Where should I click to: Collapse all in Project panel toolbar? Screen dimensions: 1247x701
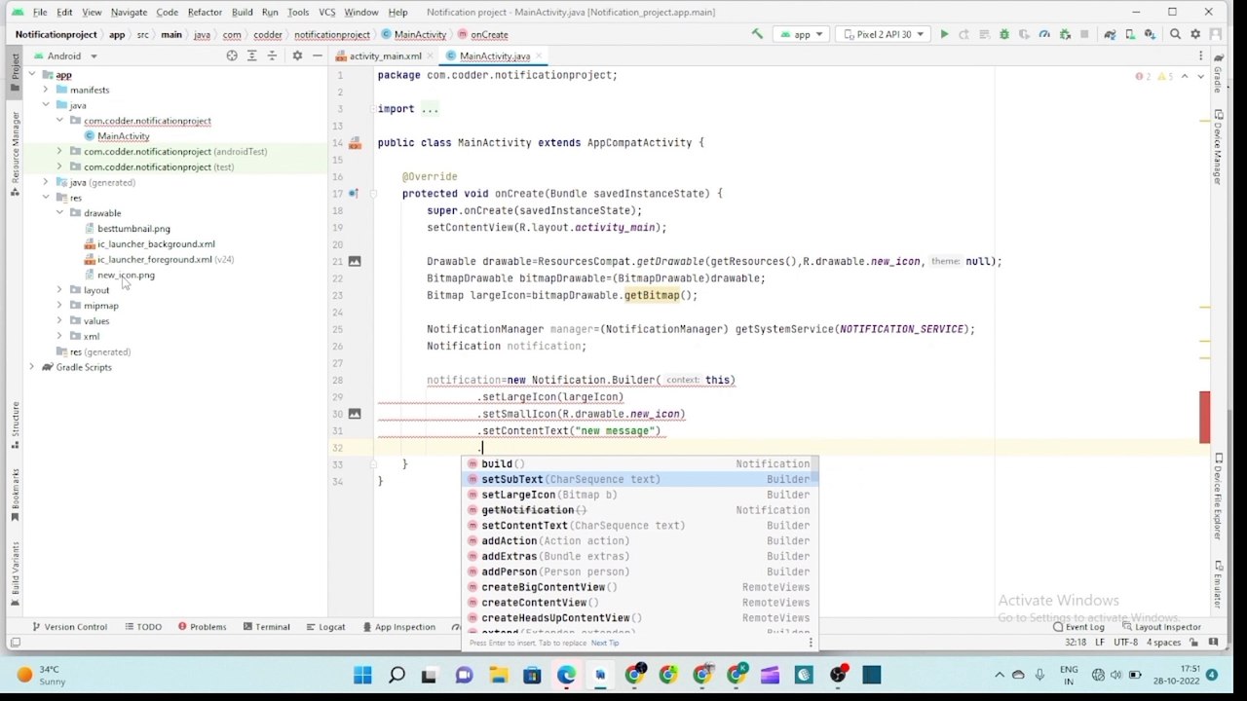(x=273, y=55)
